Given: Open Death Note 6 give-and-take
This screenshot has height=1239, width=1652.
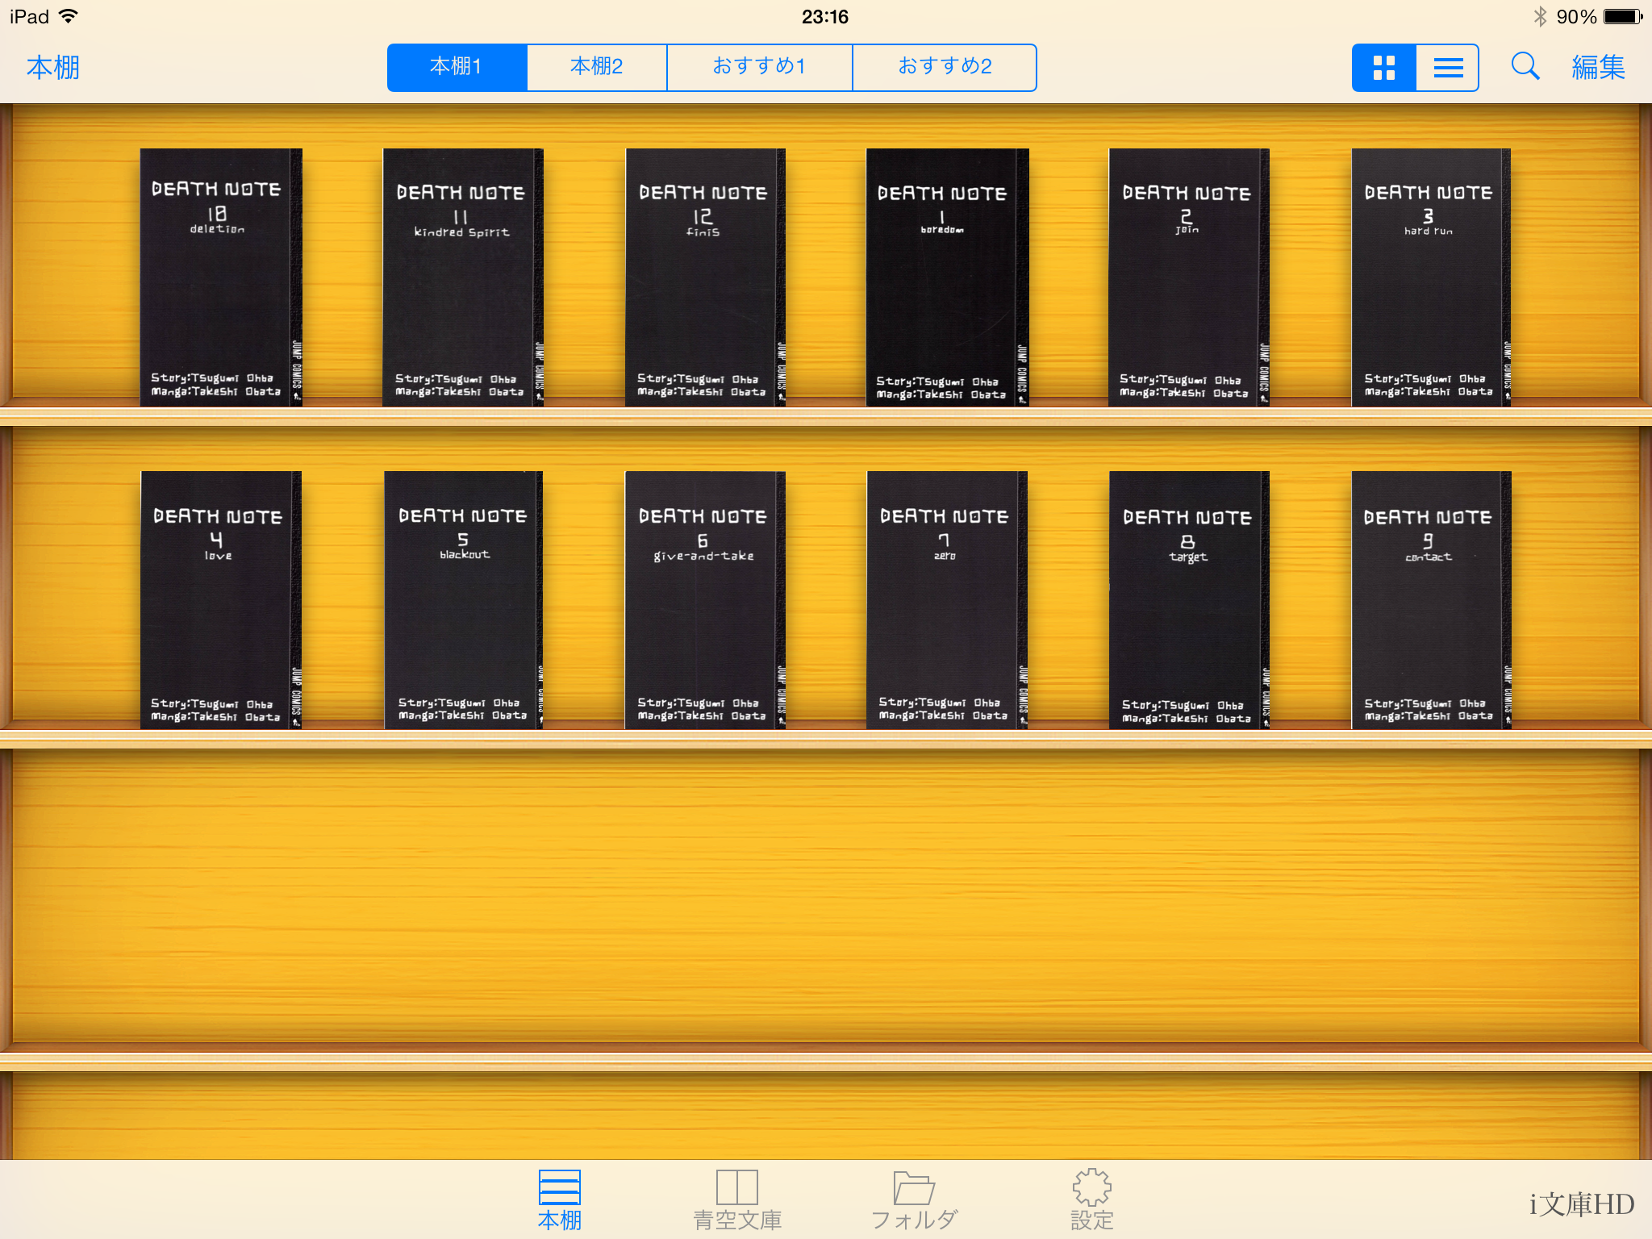Looking at the screenshot, I should (x=705, y=600).
